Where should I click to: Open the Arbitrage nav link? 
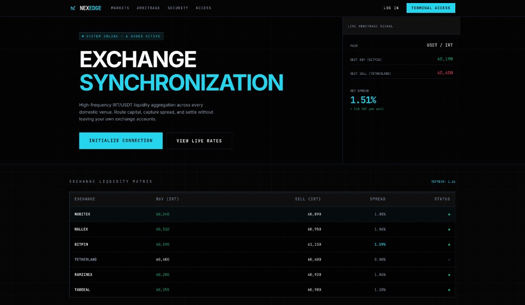pyautogui.click(x=148, y=8)
